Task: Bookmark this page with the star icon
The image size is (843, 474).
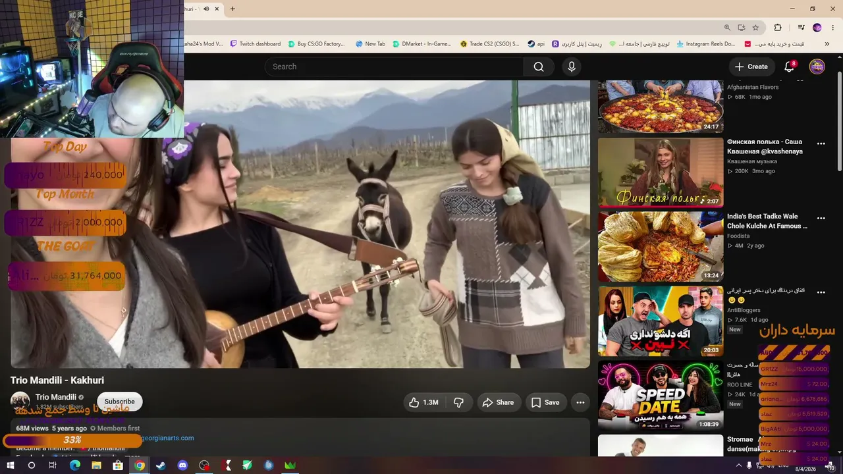Action: [755, 28]
